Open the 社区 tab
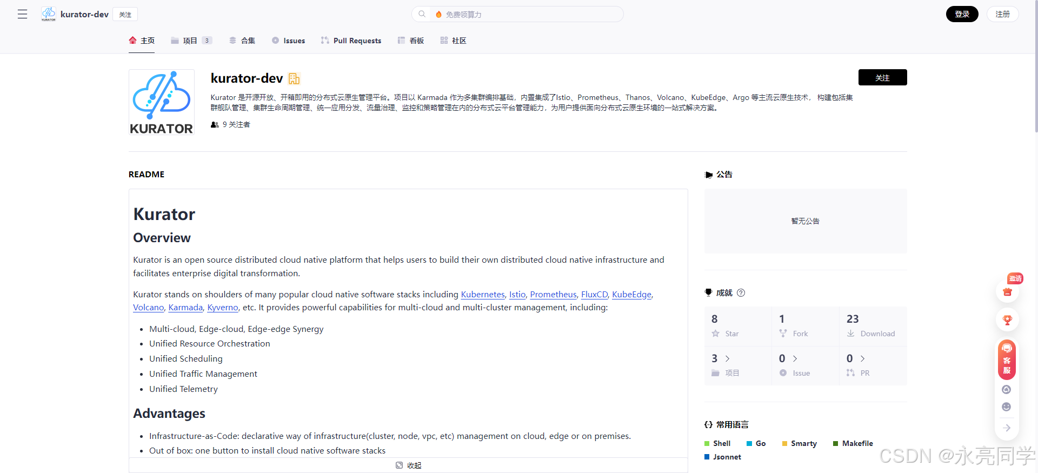The image size is (1038, 473). point(453,41)
